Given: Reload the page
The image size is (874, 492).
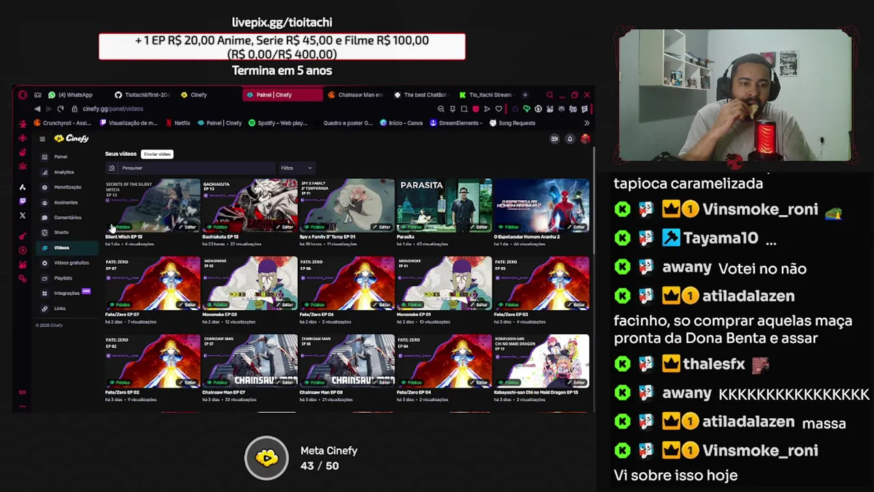Looking at the screenshot, I should tap(60, 109).
